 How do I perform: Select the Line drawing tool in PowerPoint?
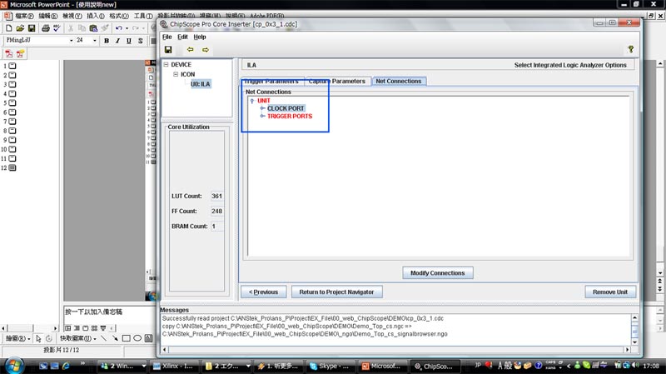[x=104, y=338]
